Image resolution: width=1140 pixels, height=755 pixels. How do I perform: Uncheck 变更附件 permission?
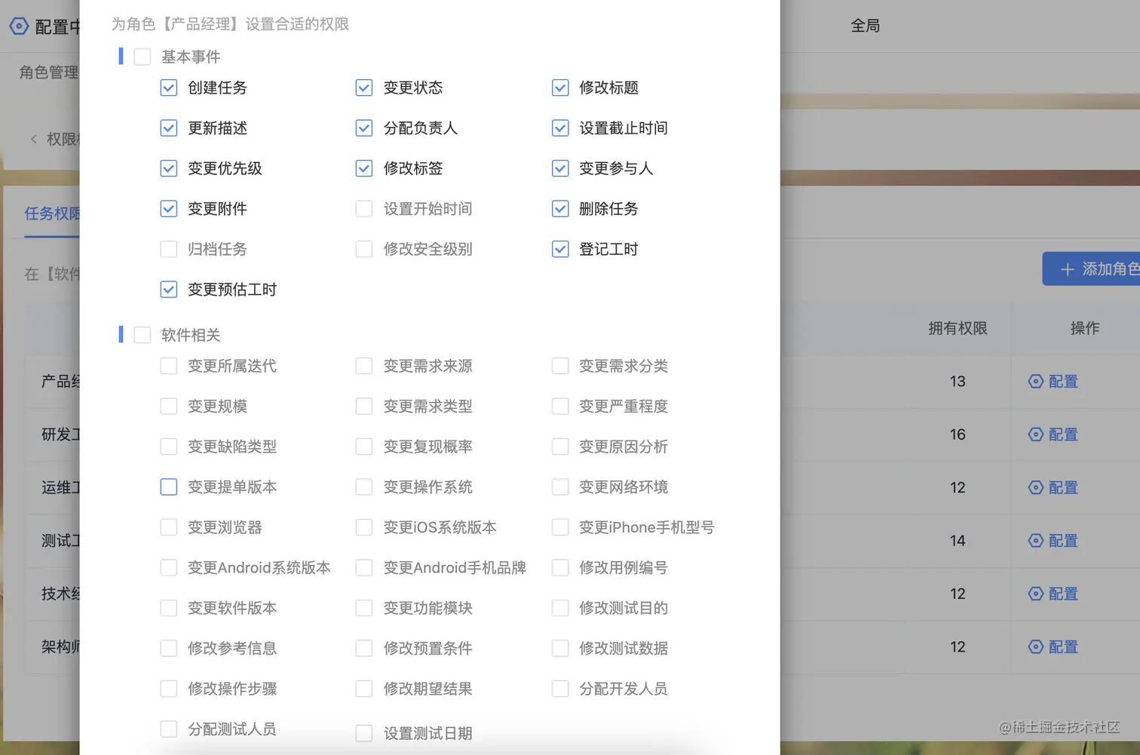[169, 209]
